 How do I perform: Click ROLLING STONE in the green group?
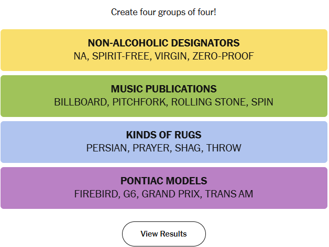click(209, 102)
